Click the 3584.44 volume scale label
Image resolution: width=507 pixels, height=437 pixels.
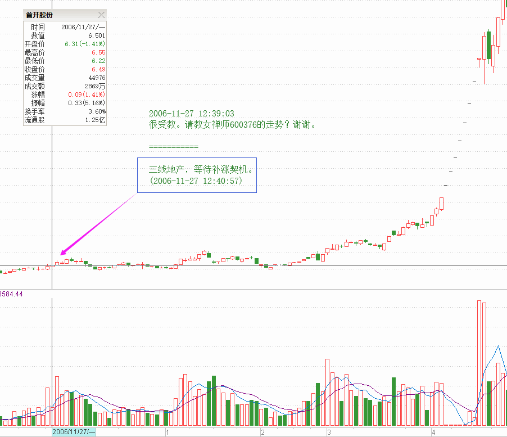(x=11, y=294)
